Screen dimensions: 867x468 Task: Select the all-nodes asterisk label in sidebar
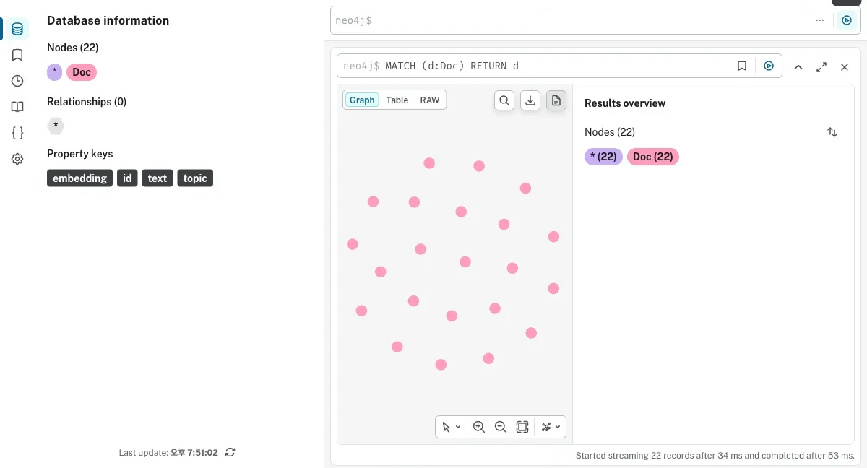[x=55, y=72]
